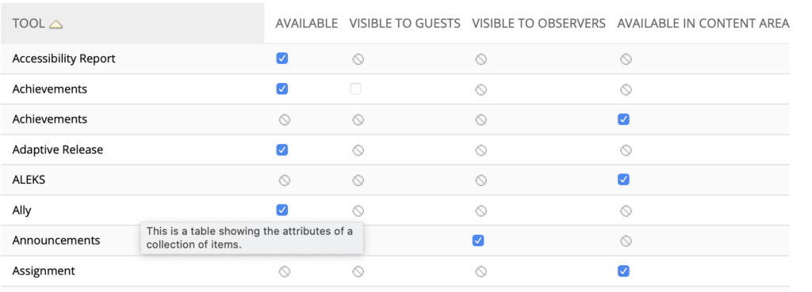The height and width of the screenshot is (292, 812).
Task: Uncheck Available checkbox for Ally
Action: click(x=282, y=210)
